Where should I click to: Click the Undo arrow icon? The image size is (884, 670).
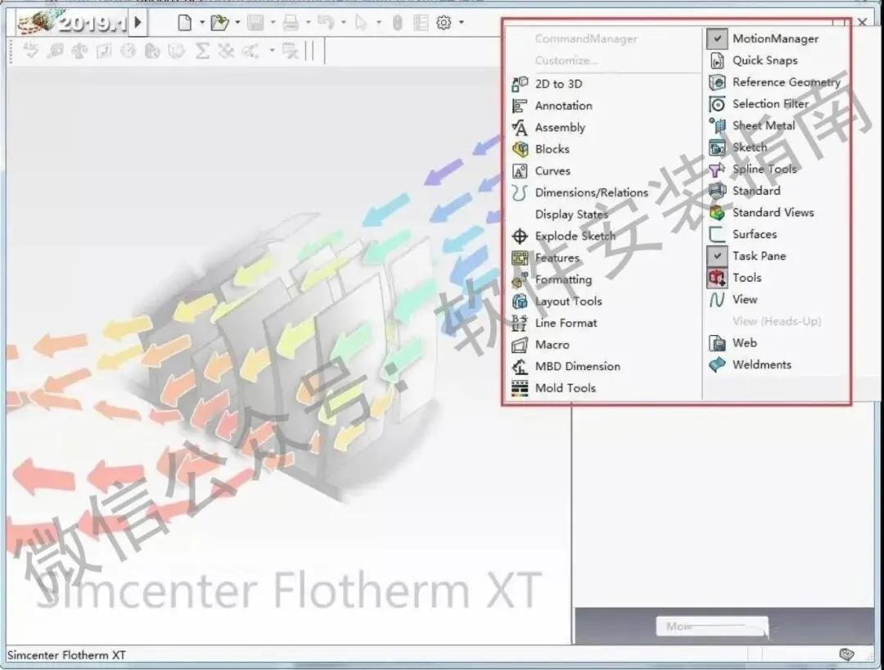pyautogui.click(x=325, y=23)
